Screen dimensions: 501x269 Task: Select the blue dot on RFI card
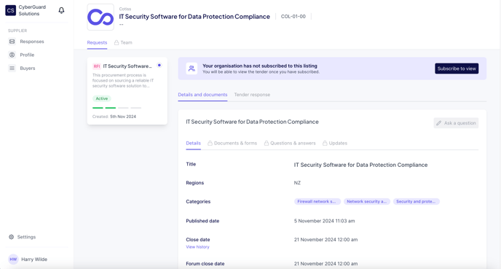(159, 66)
